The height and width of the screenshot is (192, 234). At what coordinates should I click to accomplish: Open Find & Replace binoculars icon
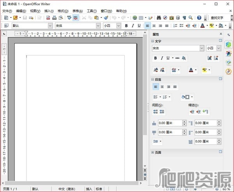tap(159, 18)
